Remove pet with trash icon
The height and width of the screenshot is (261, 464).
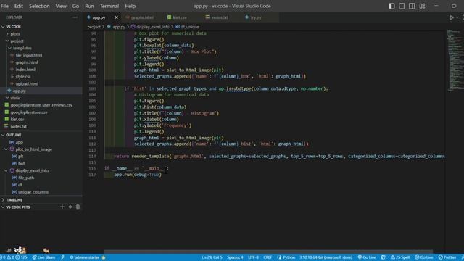pos(78,207)
